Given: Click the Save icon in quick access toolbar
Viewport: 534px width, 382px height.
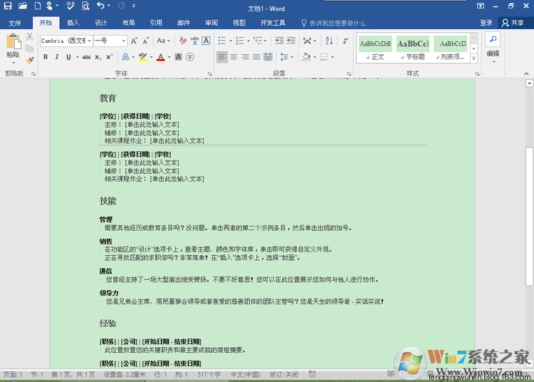Looking at the screenshot, I should [9, 6].
